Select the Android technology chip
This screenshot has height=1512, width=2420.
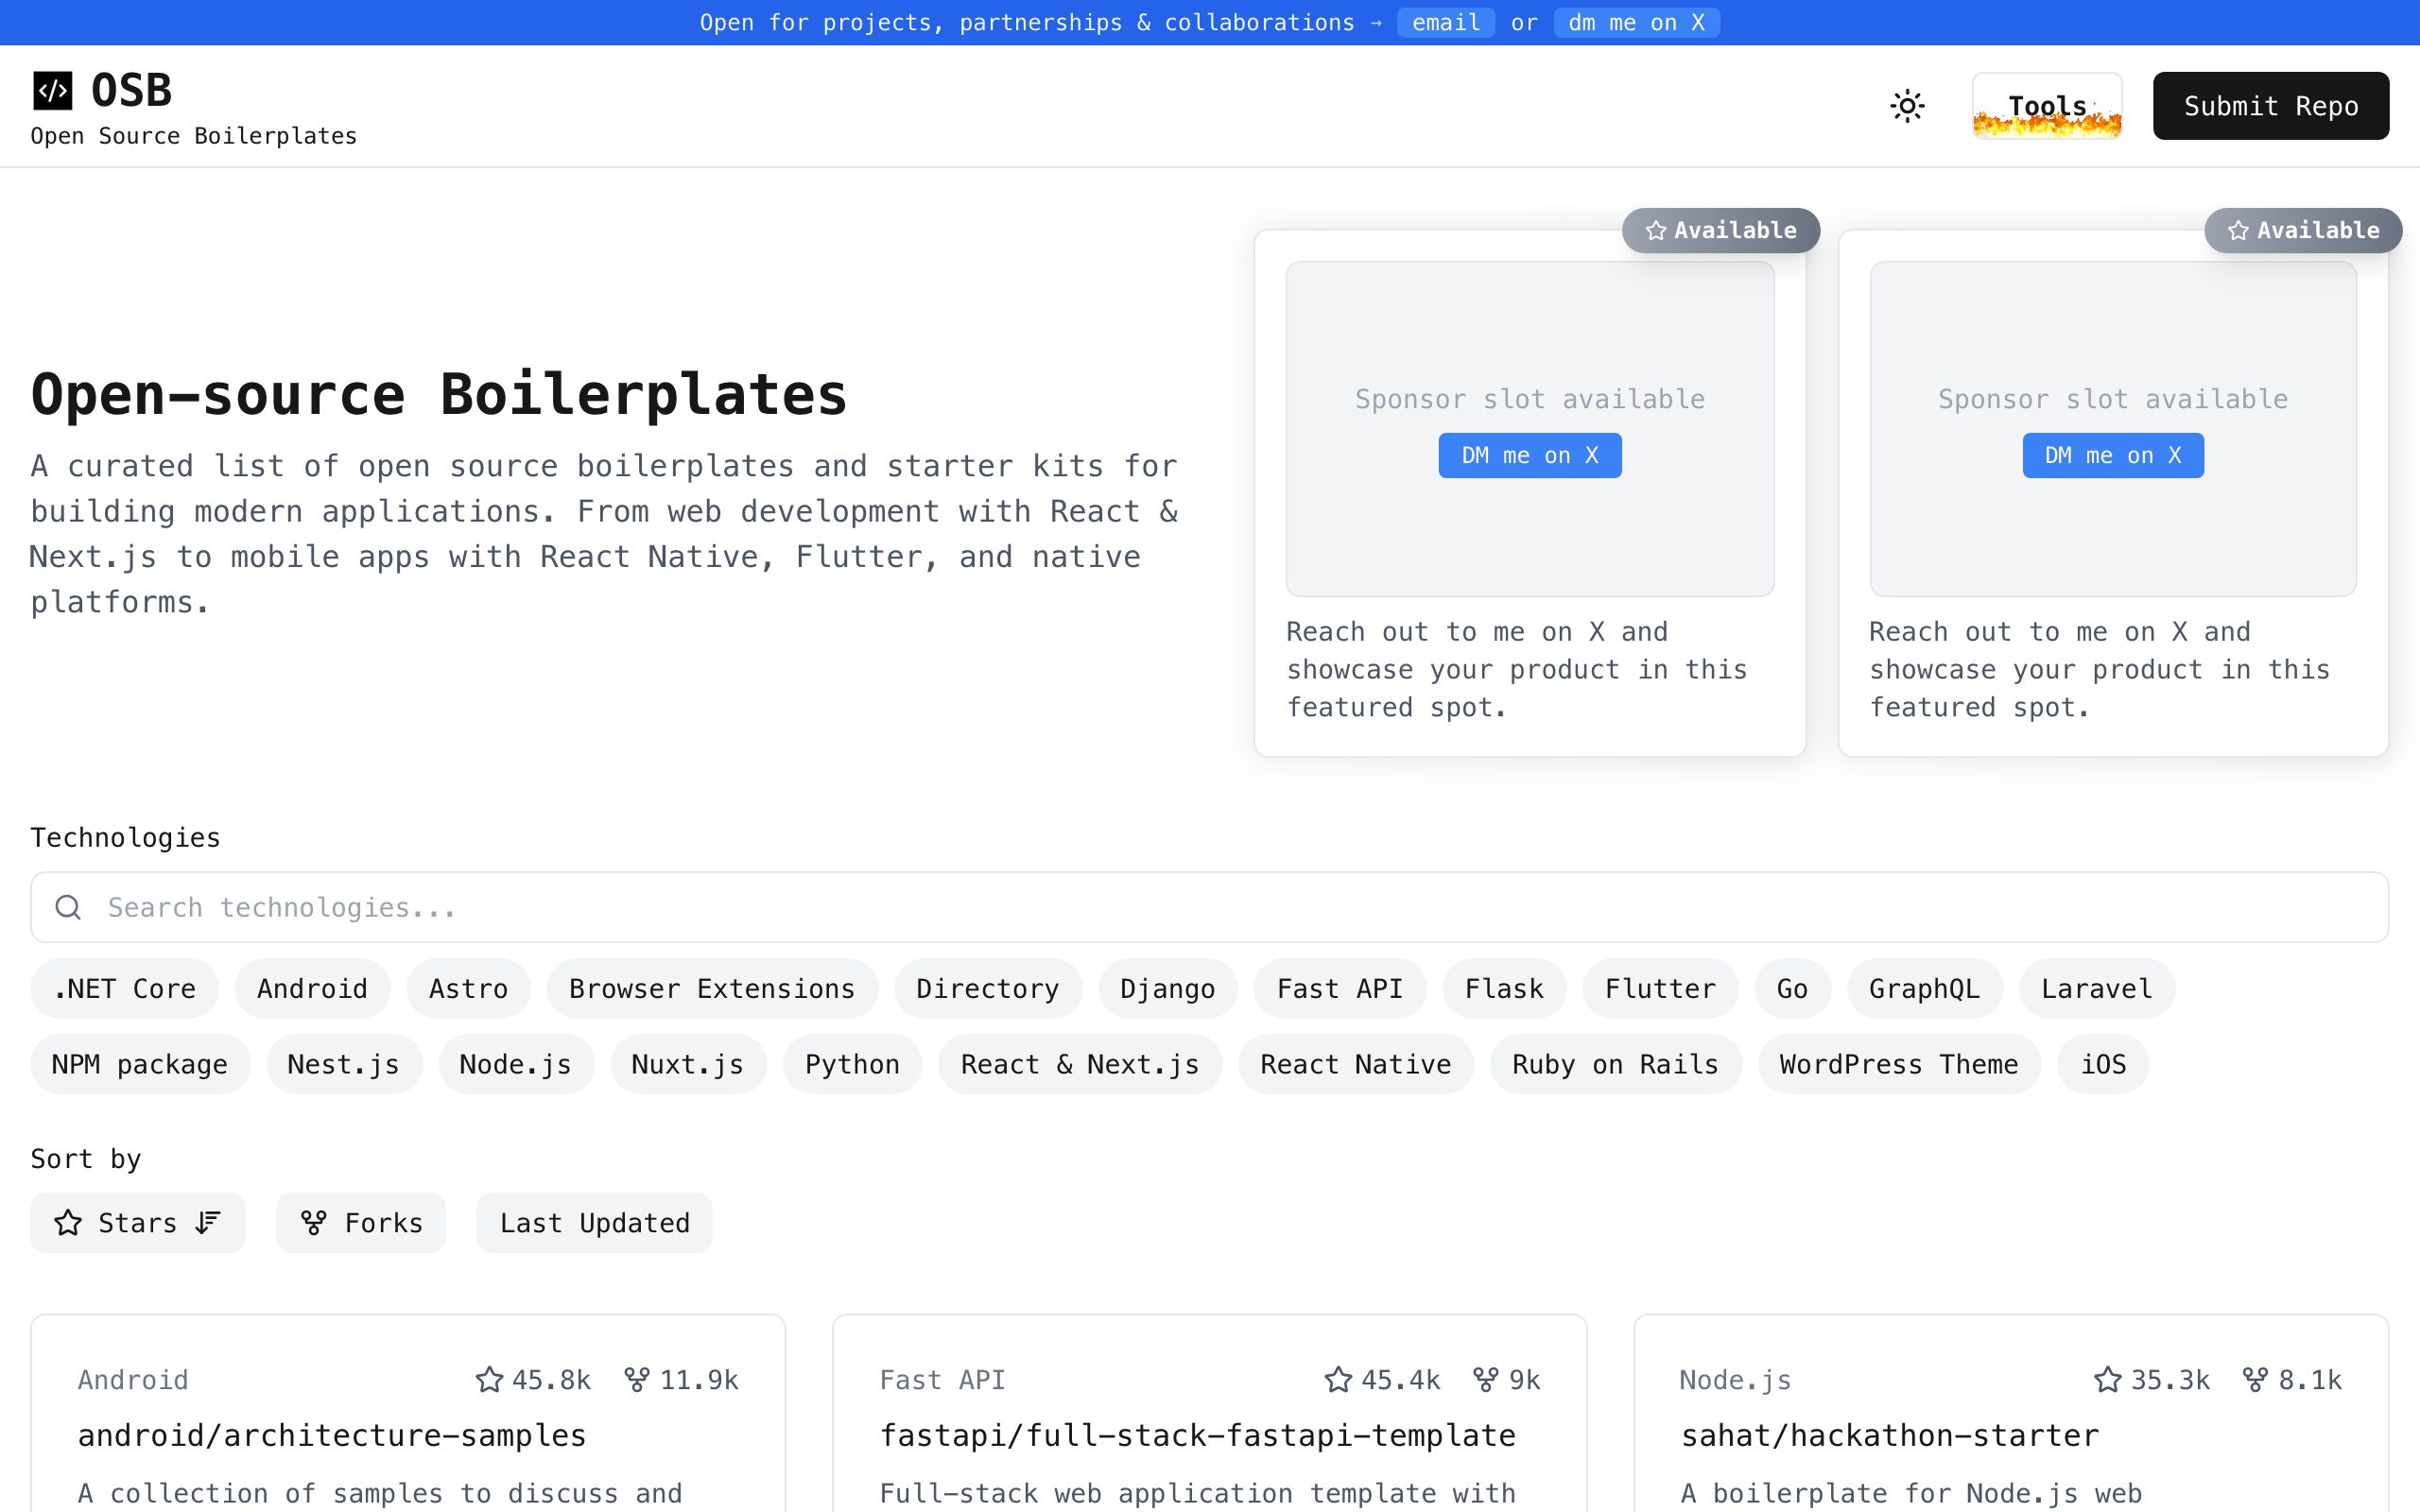[312, 989]
